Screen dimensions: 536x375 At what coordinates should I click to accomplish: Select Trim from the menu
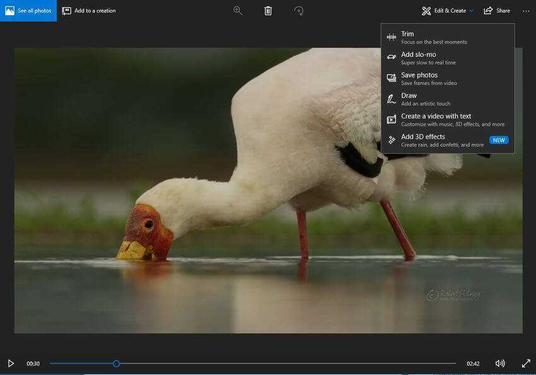tap(448, 37)
